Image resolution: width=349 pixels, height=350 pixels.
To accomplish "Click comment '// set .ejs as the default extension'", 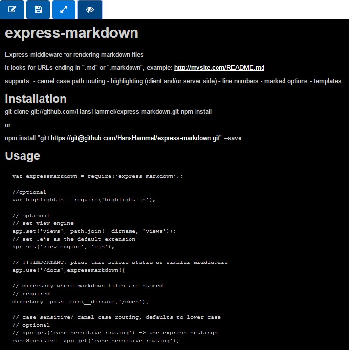I will pyautogui.click(x=74, y=239).
